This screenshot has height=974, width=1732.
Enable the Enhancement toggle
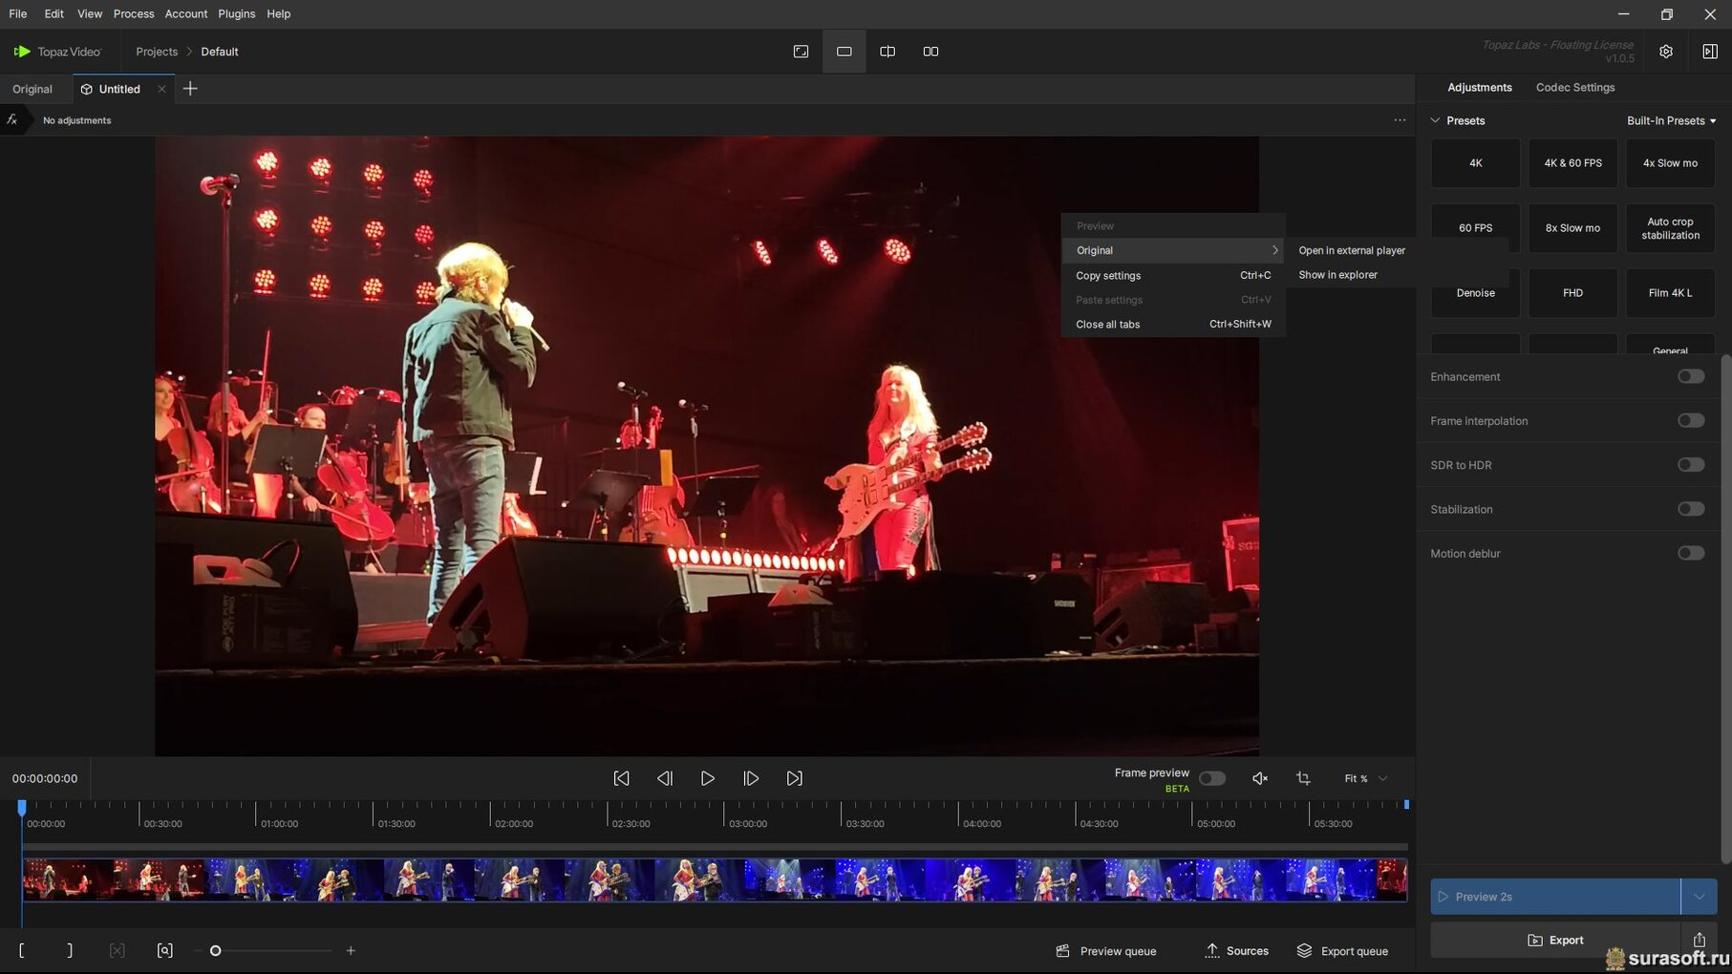(x=1690, y=376)
